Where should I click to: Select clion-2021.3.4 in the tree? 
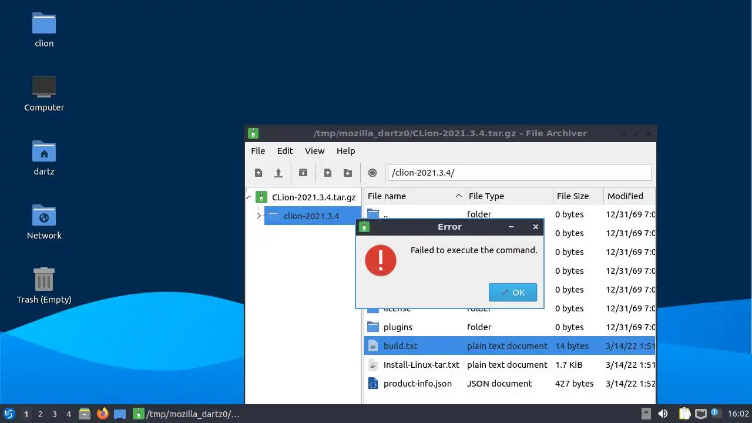pos(311,216)
